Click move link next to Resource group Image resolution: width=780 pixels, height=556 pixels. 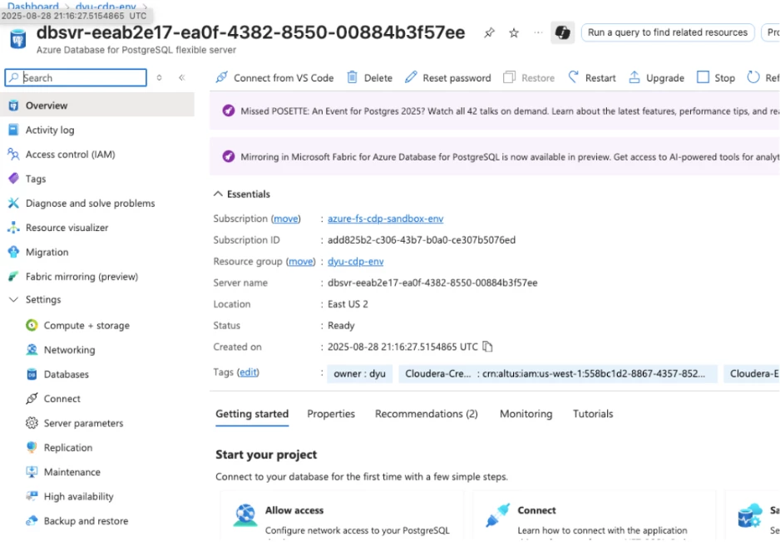[301, 262]
